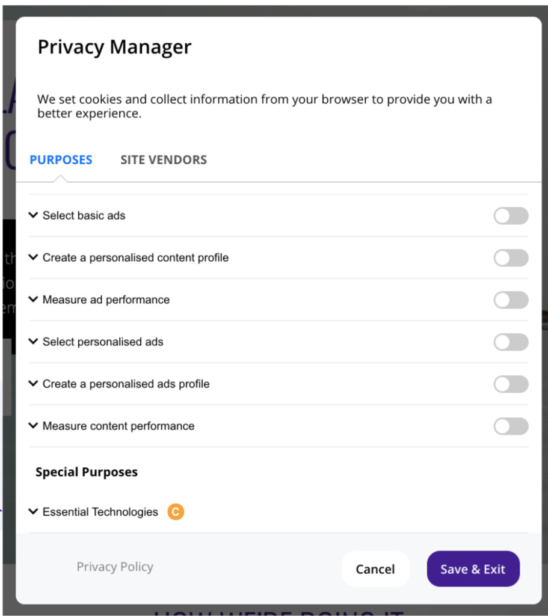The width and height of the screenshot is (548, 616).
Task: Switch to the Site Vendors tab
Action: click(164, 160)
